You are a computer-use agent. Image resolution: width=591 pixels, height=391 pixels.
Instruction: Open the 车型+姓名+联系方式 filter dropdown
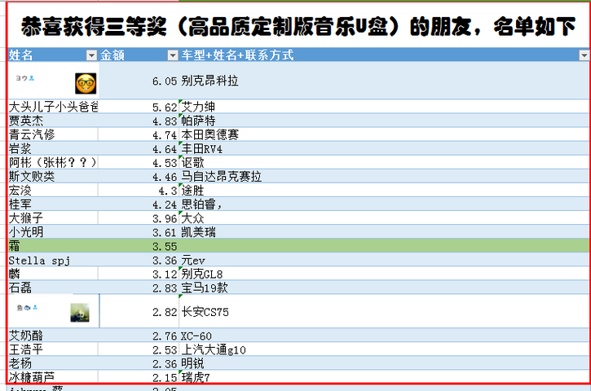[x=584, y=55]
